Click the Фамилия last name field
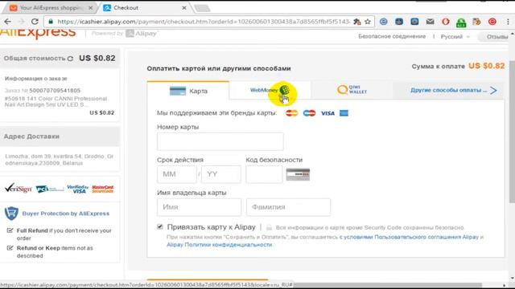This screenshot has height=289, width=515. [288, 207]
